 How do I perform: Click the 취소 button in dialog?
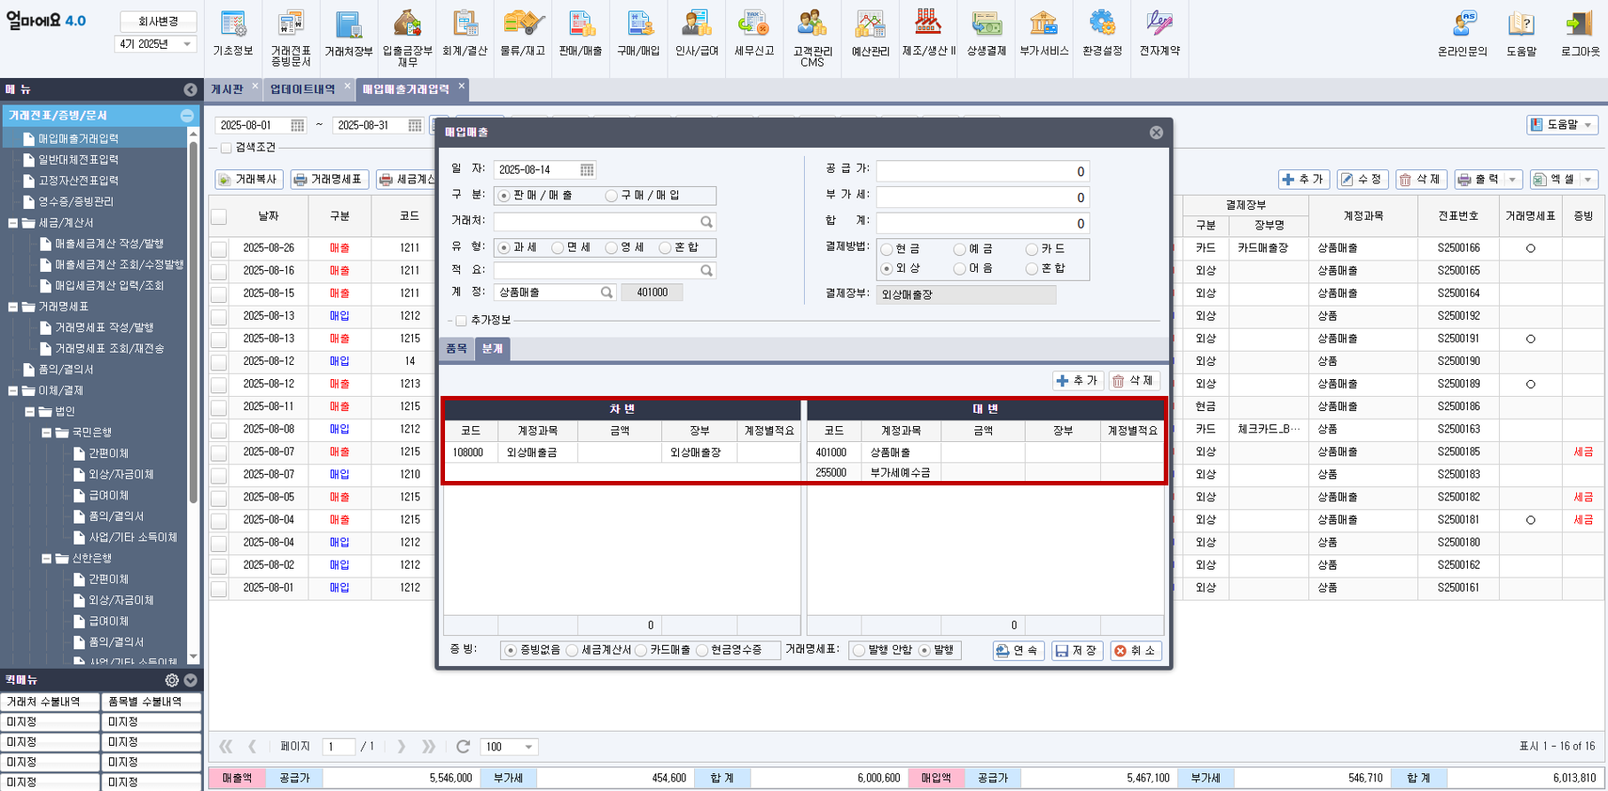(1136, 651)
